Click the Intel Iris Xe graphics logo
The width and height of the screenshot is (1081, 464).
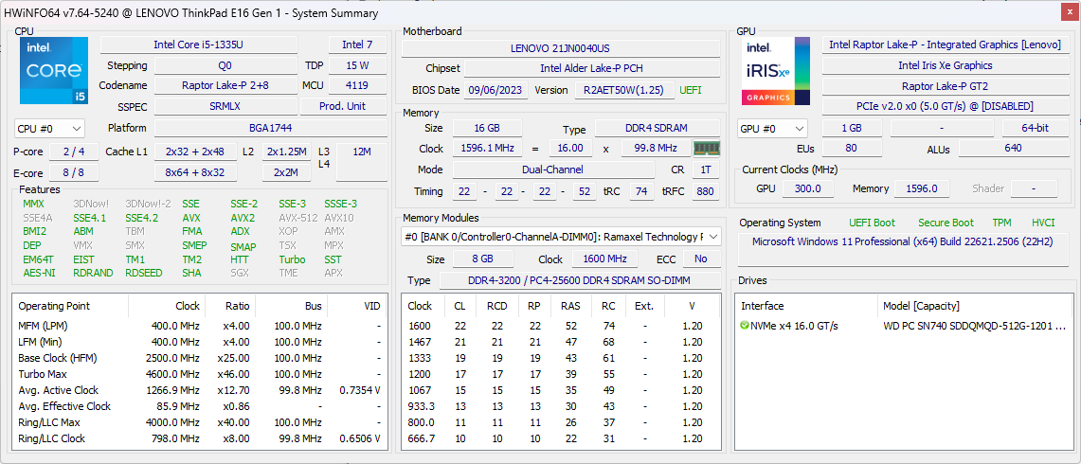(x=776, y=70)
